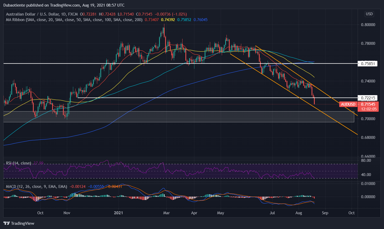Click the 0.75851 horizontal line price label
The width and height of the screenshot is (384, 229).
[x=368, y=64]
